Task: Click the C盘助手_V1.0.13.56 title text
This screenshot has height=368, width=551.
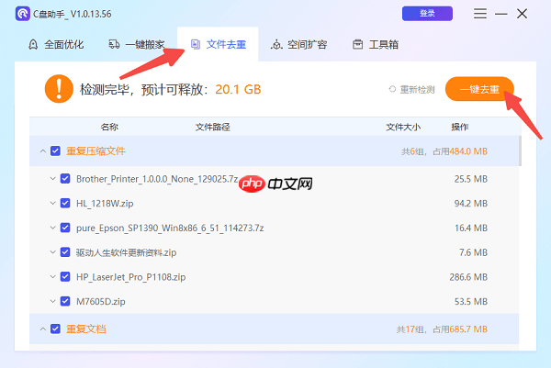Action: 72,14
